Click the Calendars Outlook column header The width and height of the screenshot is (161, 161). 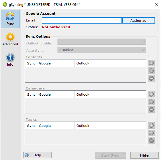pos(110,94)
